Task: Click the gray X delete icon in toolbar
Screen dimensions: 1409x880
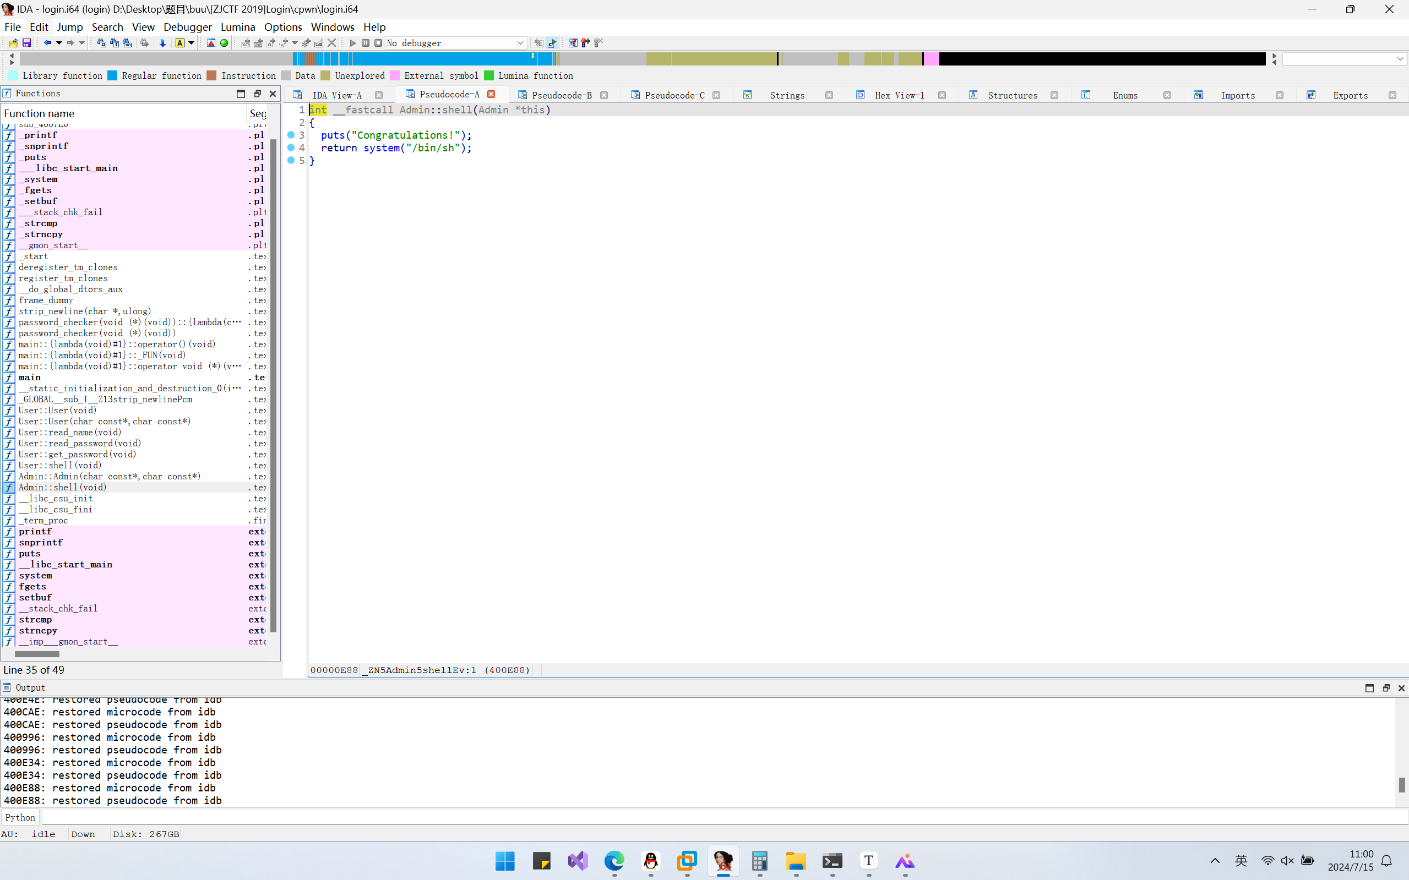Action: click(332, 43)
